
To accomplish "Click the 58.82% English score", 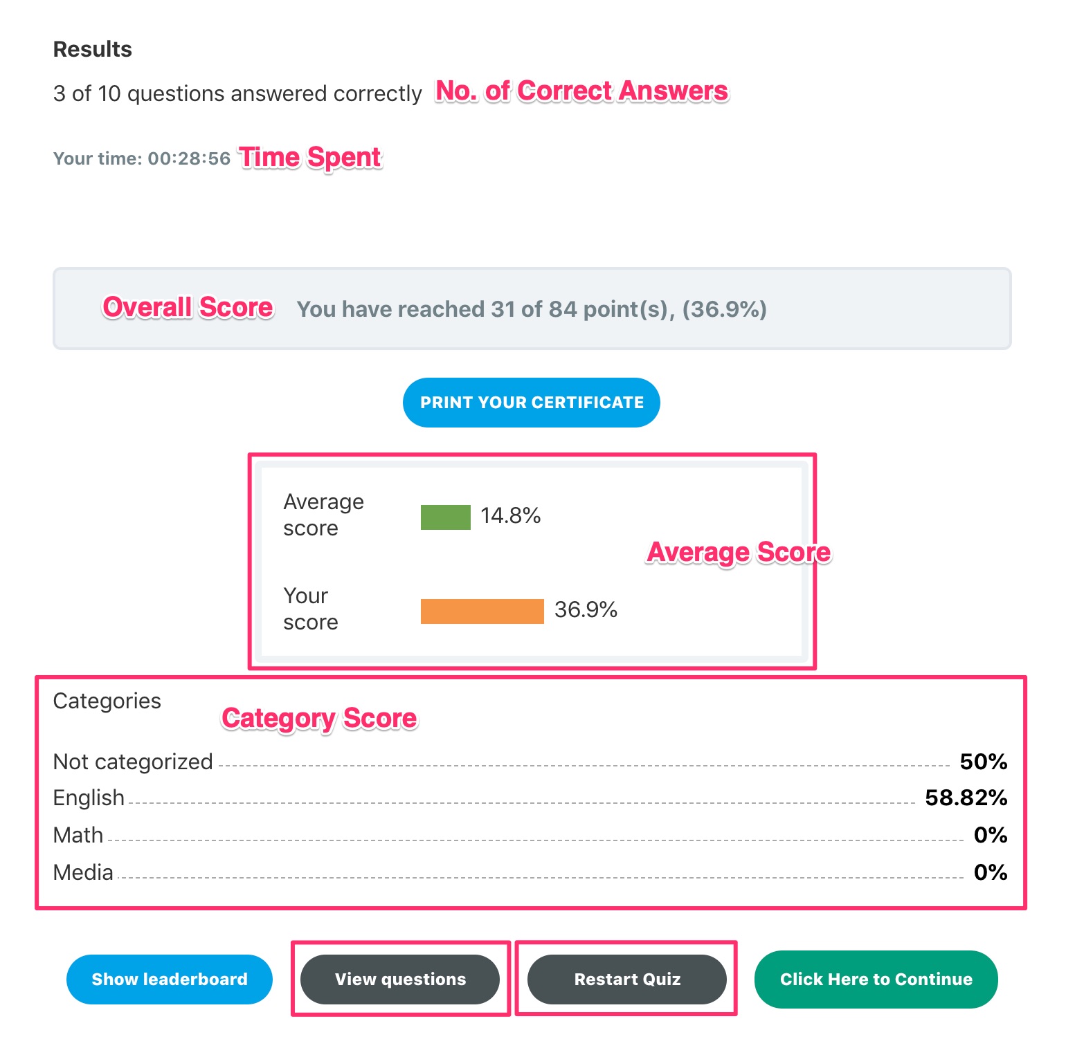I will point(966,798).
